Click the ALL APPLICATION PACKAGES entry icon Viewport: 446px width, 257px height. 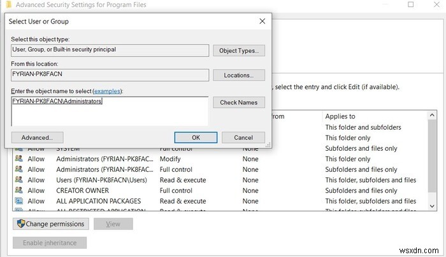[x=18, y=201]
